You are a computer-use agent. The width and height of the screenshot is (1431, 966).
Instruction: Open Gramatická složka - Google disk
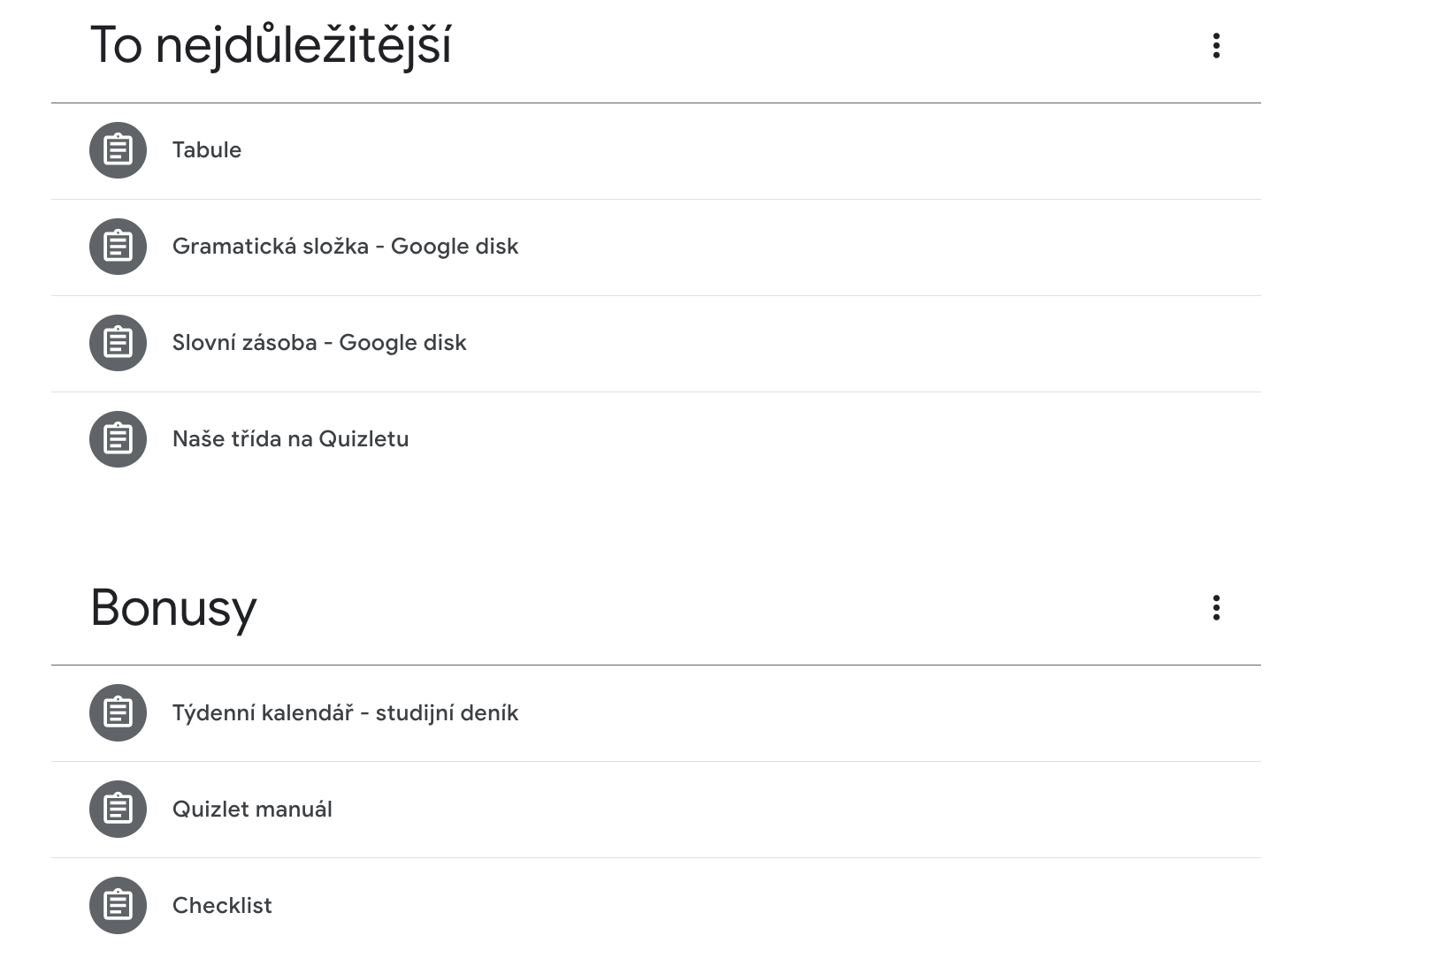click(x=345, y=247)
